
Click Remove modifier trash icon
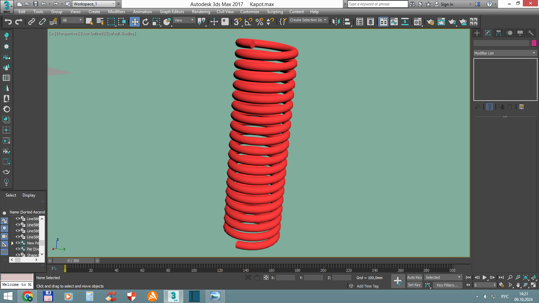(510, 107)
